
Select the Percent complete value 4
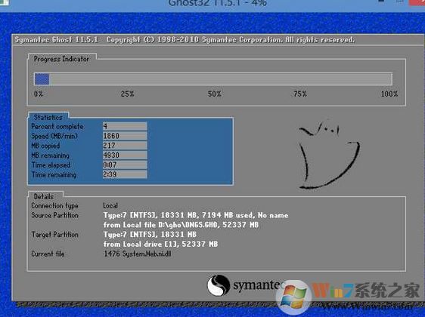click(x=125, y=126)
